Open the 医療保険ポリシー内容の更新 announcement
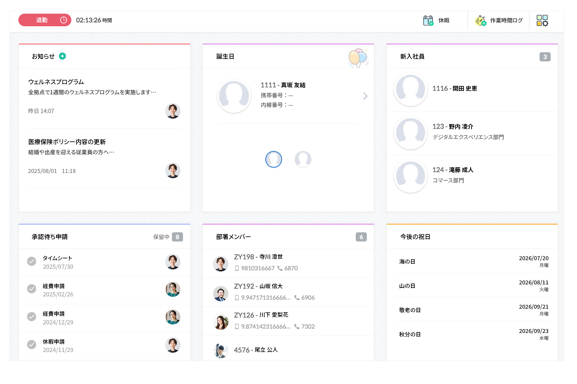The image size is (577, 384). pos(67,142)
